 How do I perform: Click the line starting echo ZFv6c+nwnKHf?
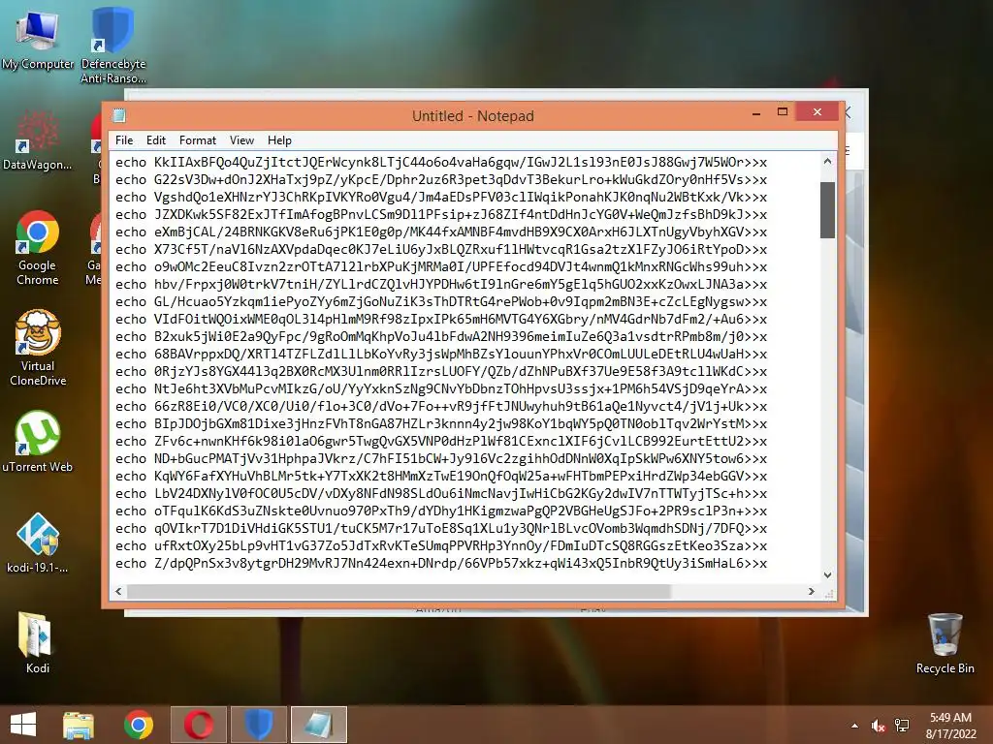[x=441, y=441]
